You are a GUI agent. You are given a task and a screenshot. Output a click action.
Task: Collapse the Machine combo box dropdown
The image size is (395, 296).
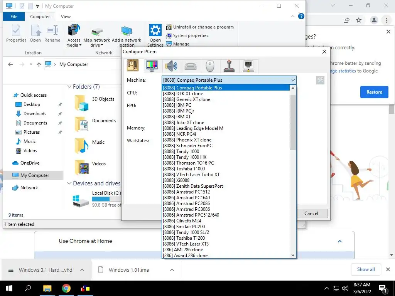pos(293,80)
